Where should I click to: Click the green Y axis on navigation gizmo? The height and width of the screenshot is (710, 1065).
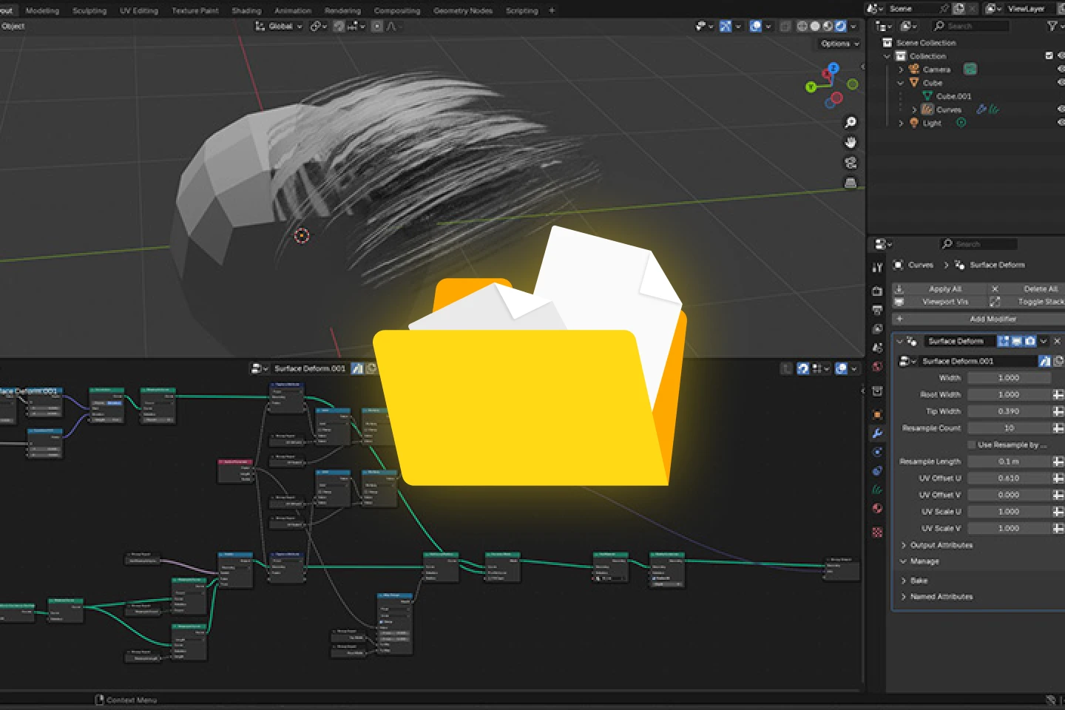[x=811, y=87]
